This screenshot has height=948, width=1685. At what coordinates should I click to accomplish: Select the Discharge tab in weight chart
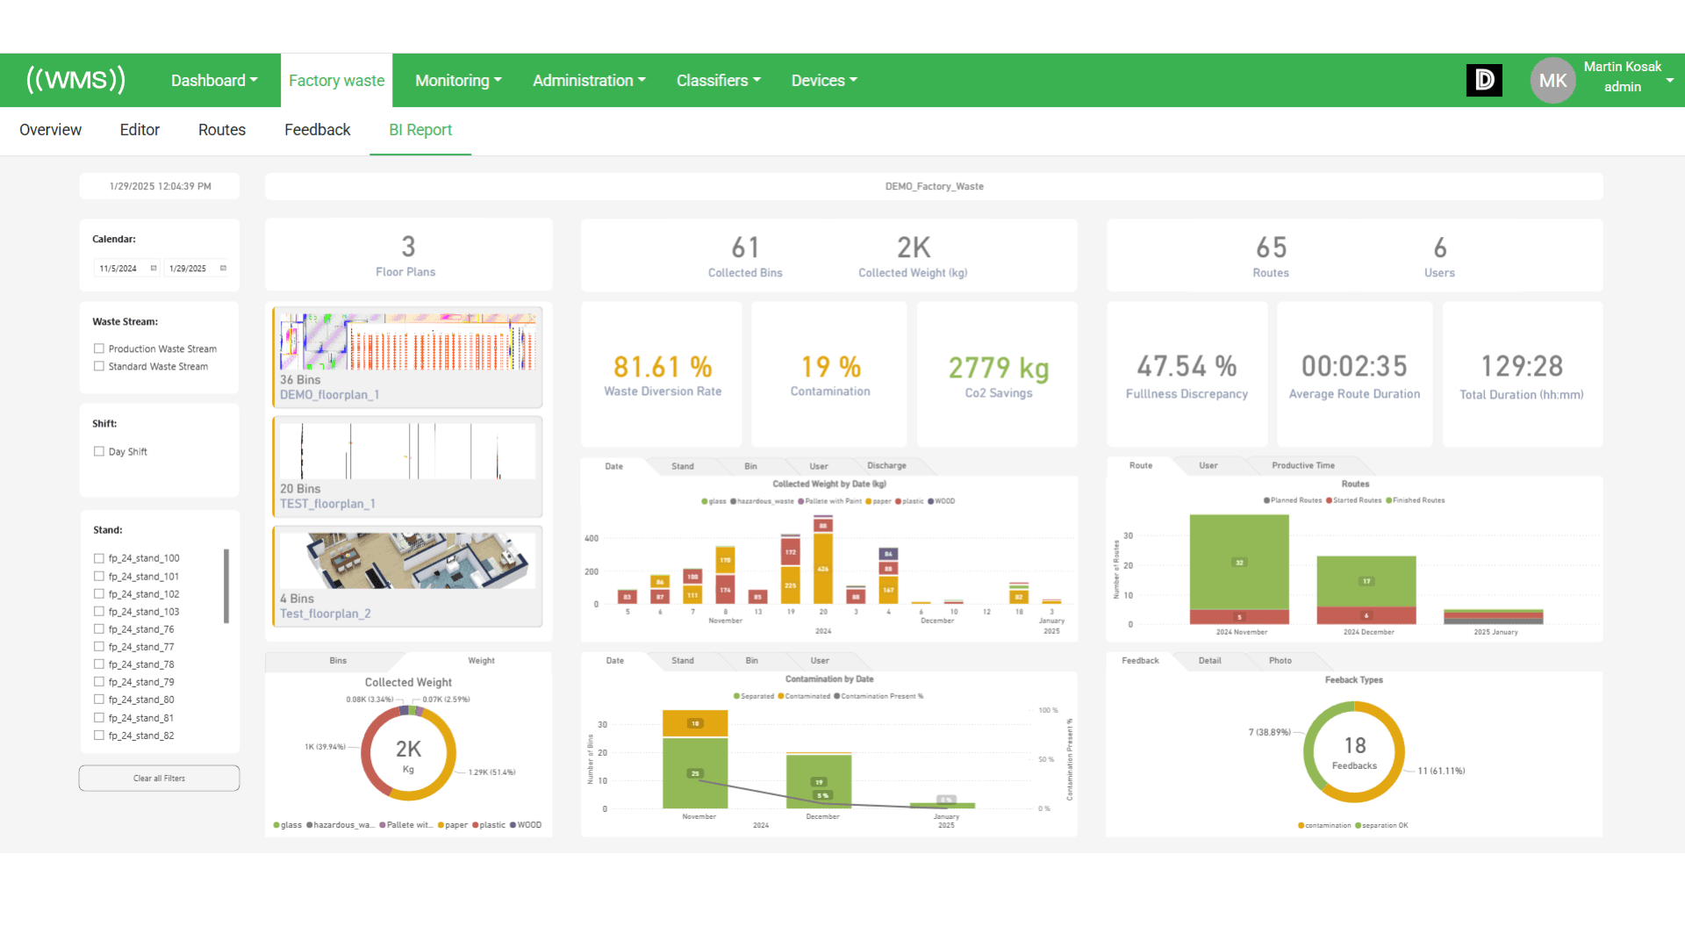tap(886, 466)
